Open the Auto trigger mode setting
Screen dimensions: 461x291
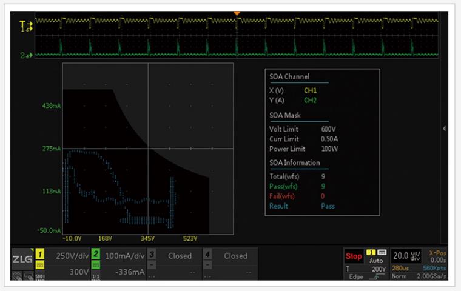click(x=376, y=260)
